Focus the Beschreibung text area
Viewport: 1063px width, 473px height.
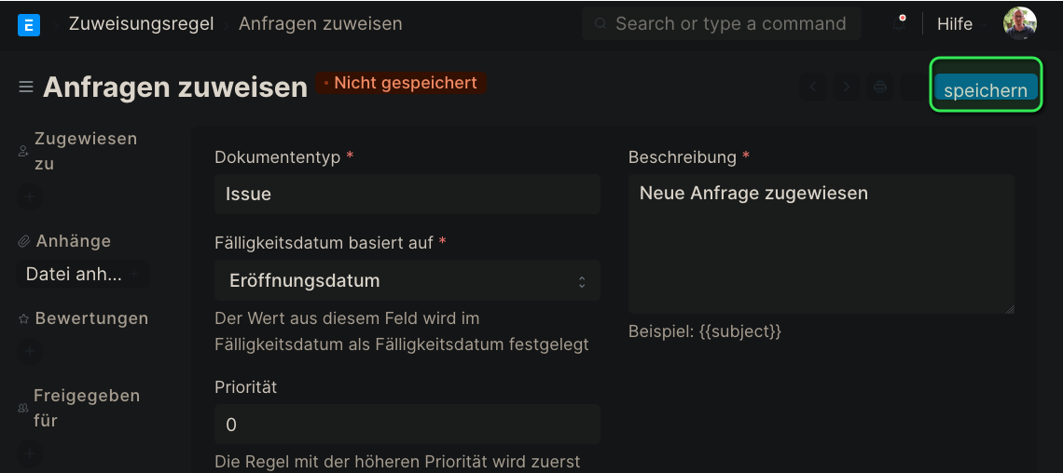coord(821,244)
